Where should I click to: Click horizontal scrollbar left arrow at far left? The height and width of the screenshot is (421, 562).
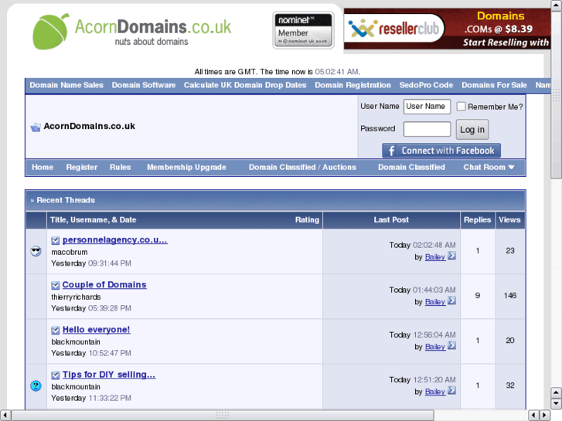click(x=5, y=416)
